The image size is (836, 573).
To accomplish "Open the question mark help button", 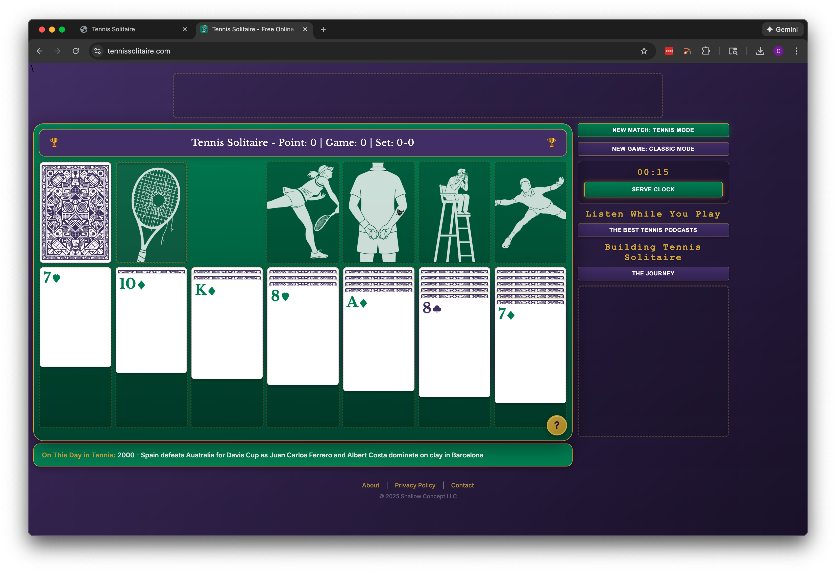I will click(x=556, y=425).
